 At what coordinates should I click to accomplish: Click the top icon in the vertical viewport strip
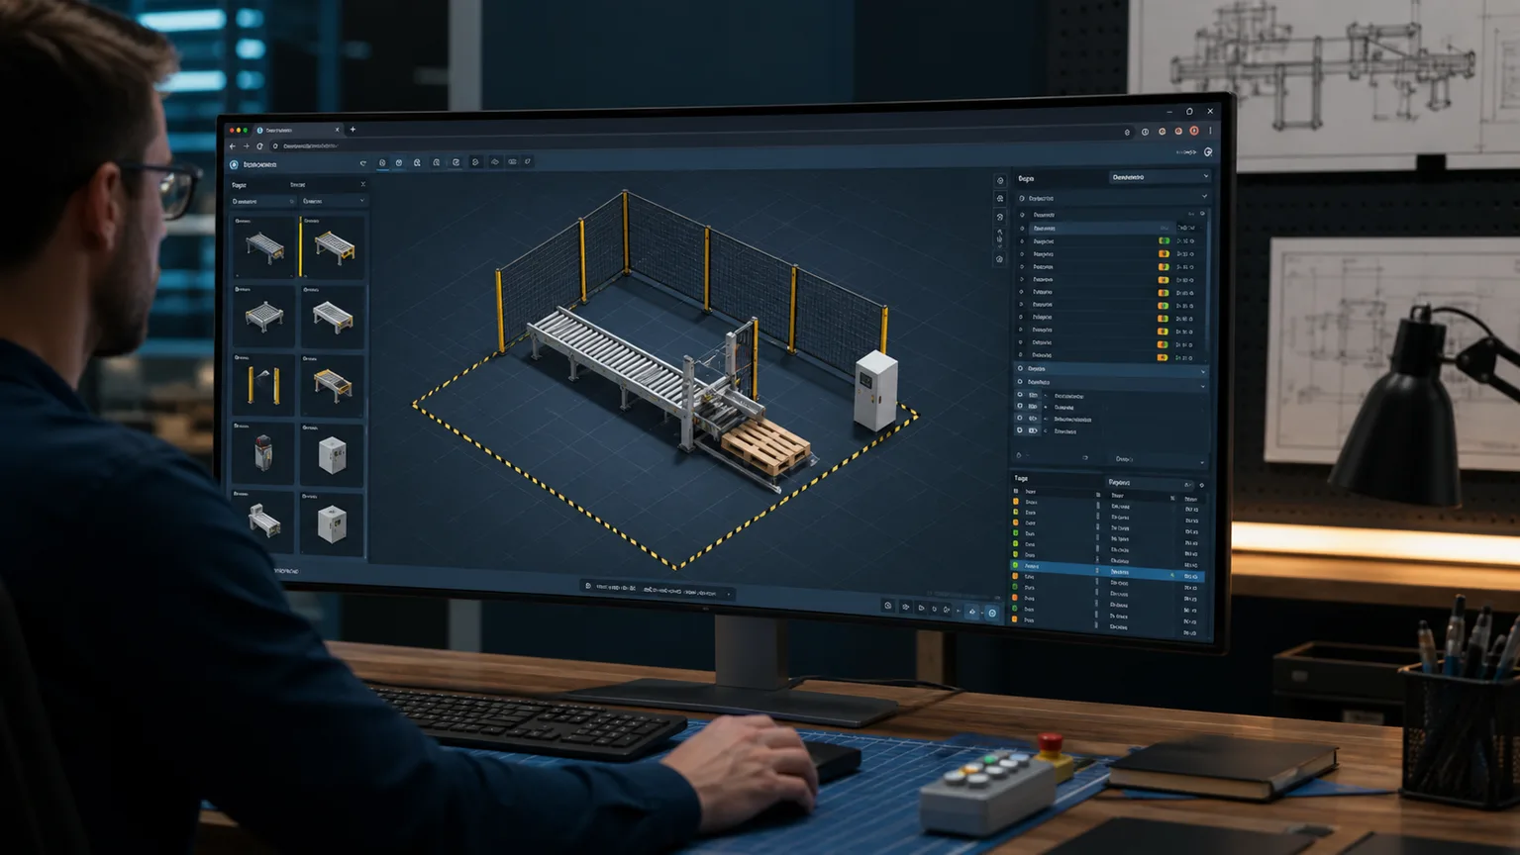pos(1000,181)
